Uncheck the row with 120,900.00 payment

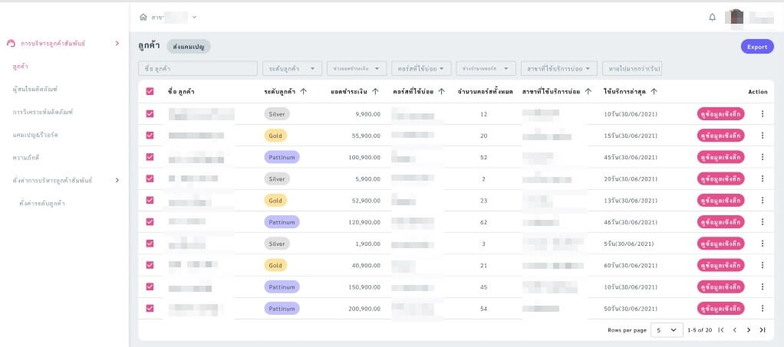click(x=150, y=221)
